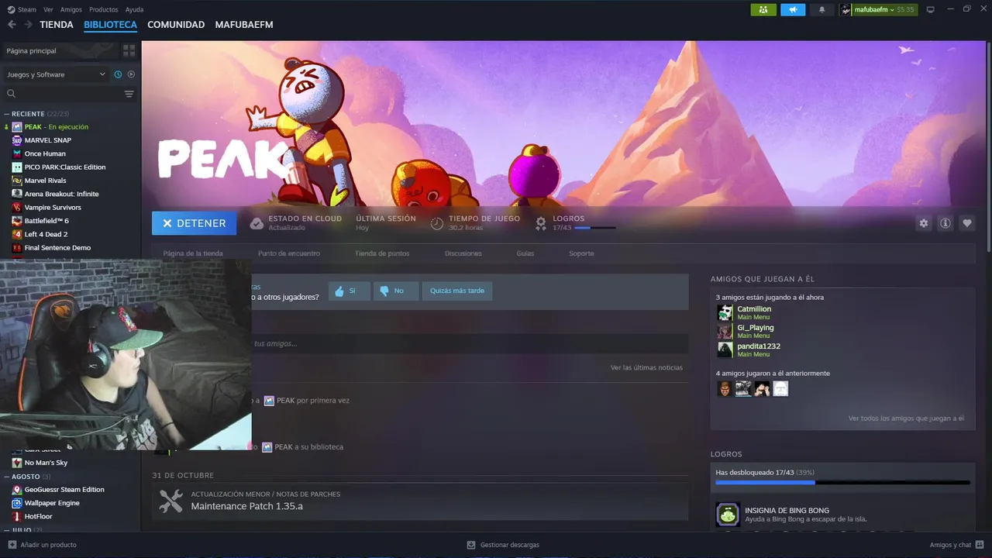Switch library to grid collections view
This screenshot has height=558, width=992.
click(129, 50)
